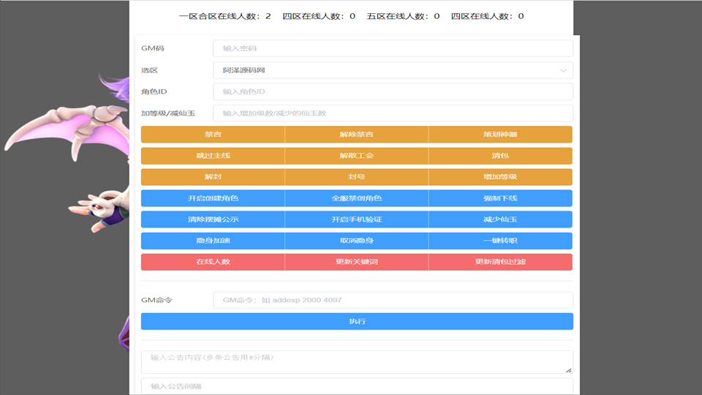Click the 开启创建角色 button
Screen dimensions: 702x395
pos(213,198)
